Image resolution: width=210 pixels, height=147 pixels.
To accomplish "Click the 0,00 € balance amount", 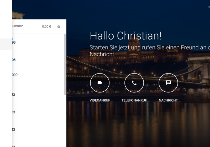I will point(46,27).
